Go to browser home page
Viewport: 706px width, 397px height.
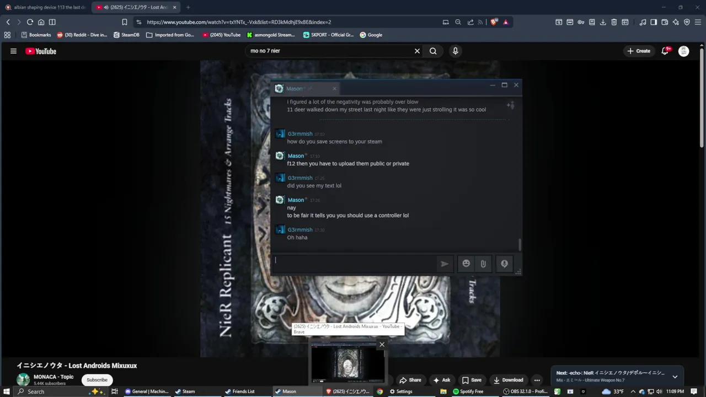tap(41, 22)
